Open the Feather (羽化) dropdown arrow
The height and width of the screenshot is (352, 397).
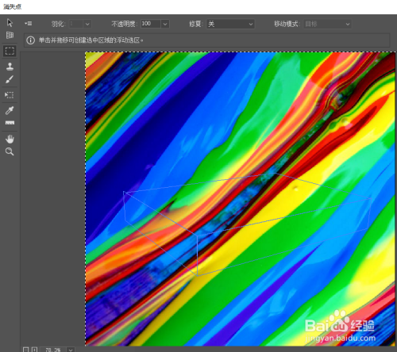click(x=87, y=25)
